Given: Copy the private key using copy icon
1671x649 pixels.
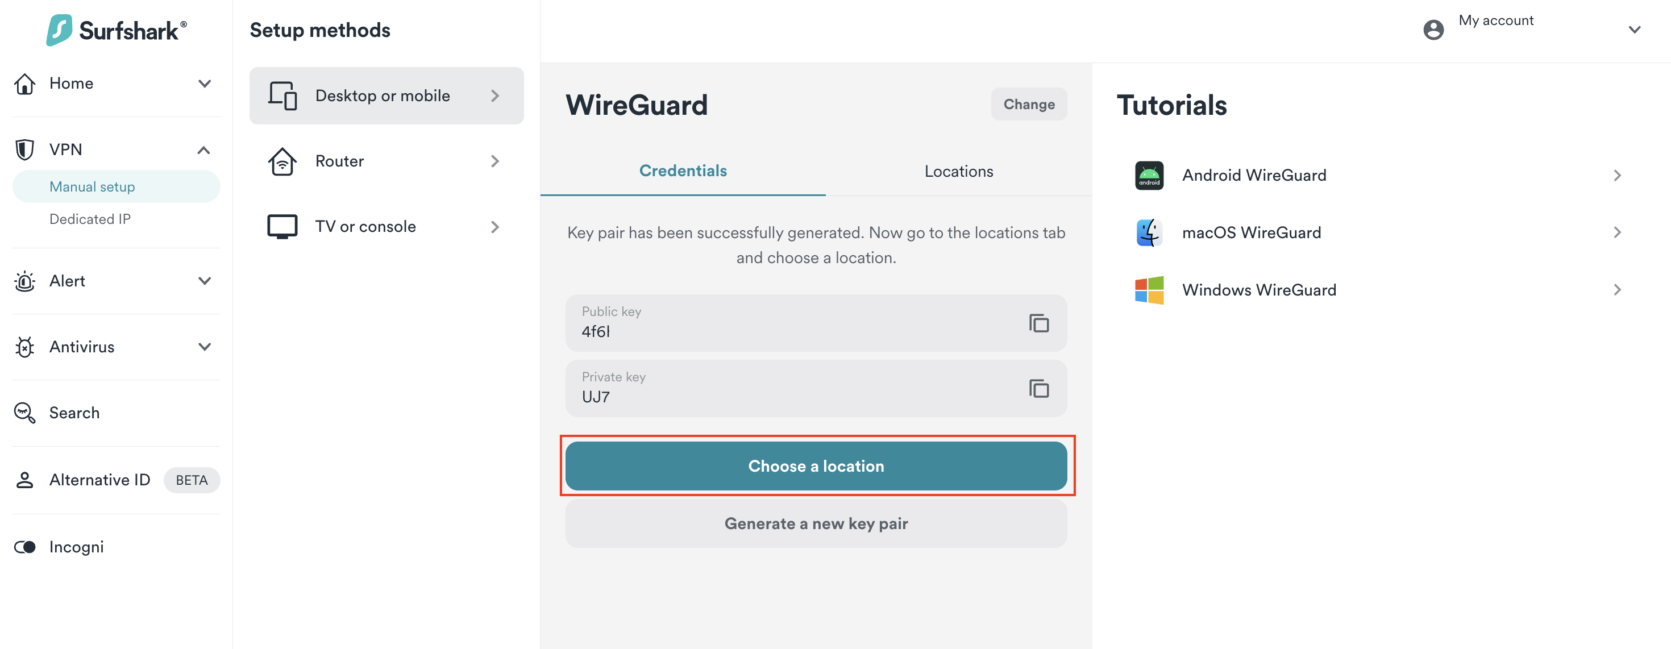Looking at the screenshot, I should coord(1038,388).
